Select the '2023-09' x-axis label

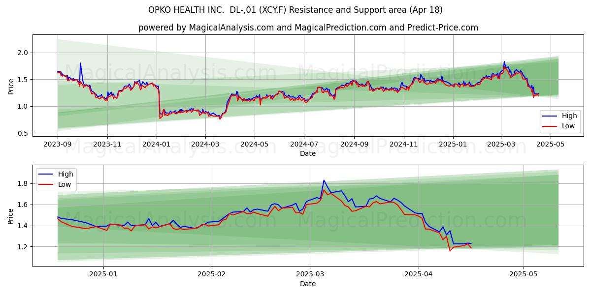(58, 145)
